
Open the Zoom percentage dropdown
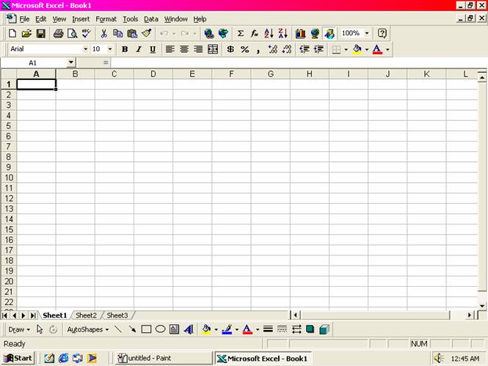click(367, 34)
